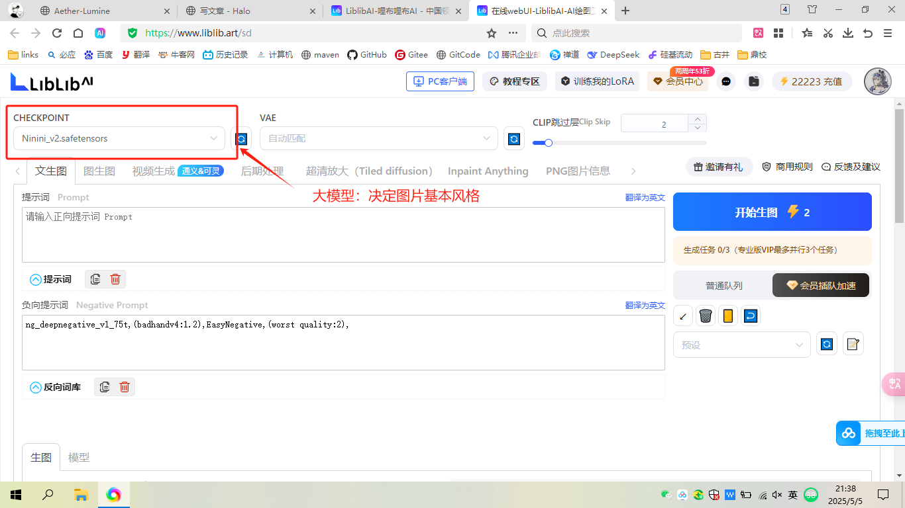Click the diagonal arrow icon under queue
This screenshot has width=905, height=508.
pyautogui.click(x=683, y=316)
